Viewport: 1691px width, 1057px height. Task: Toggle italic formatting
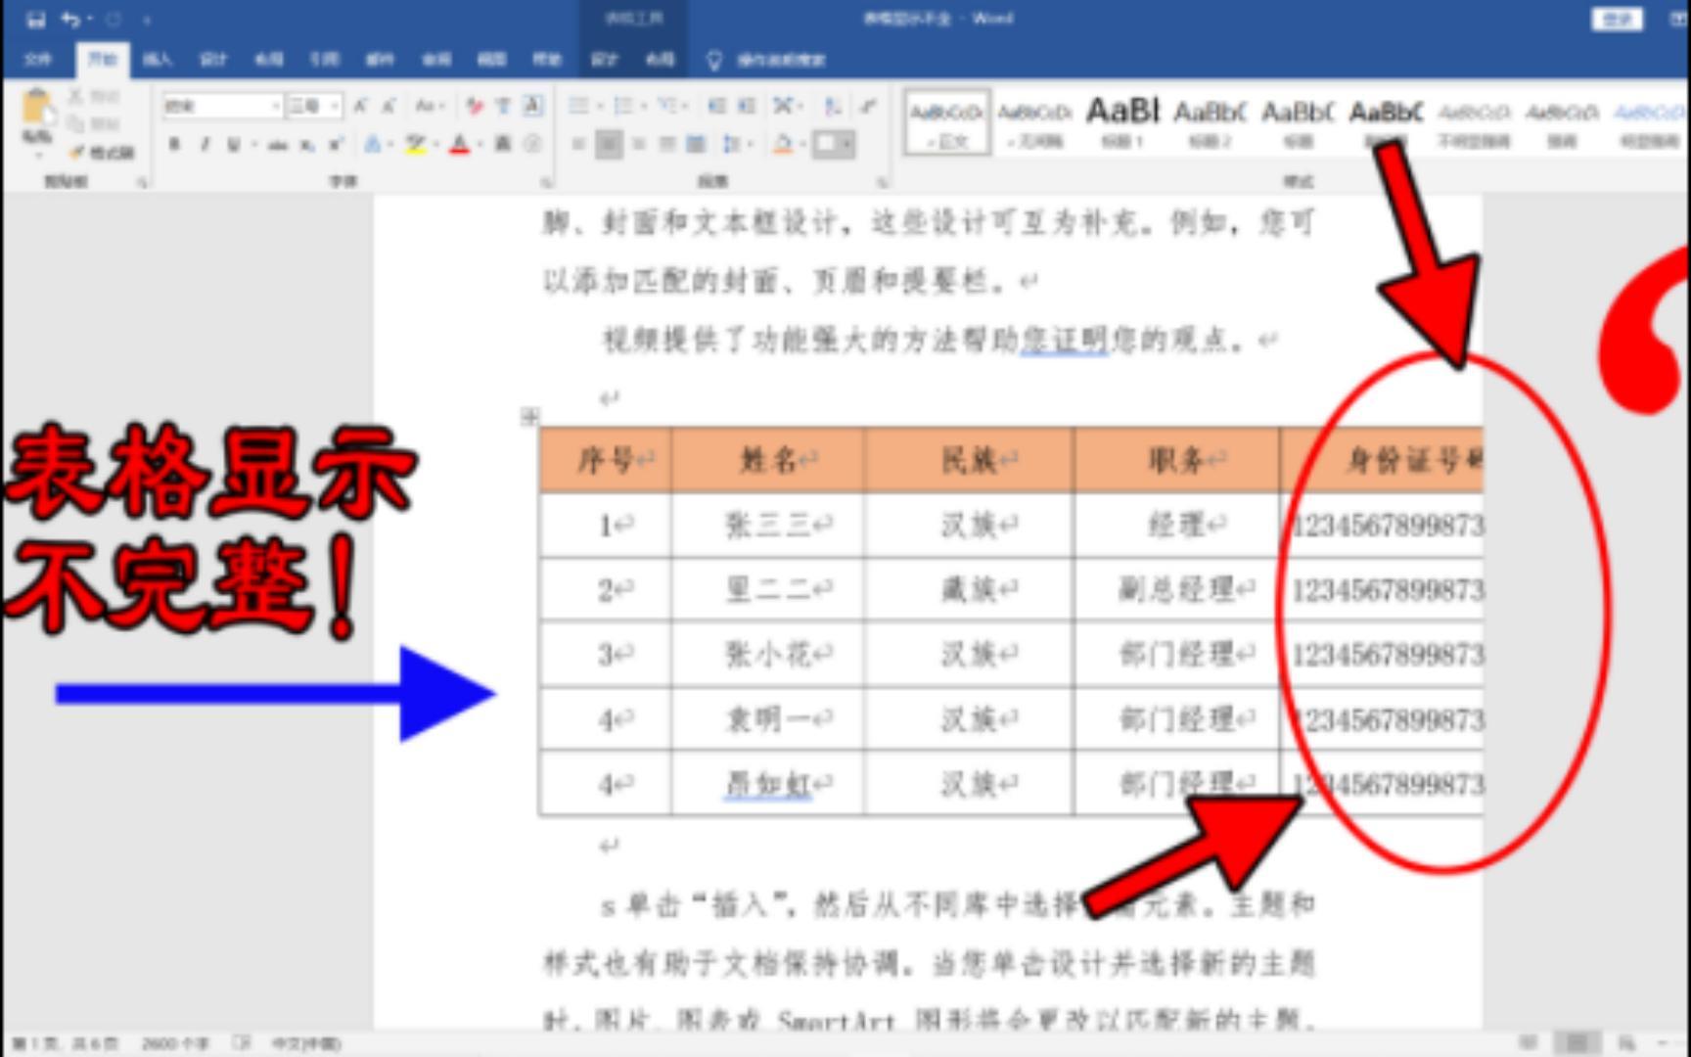tap(204, 144)
